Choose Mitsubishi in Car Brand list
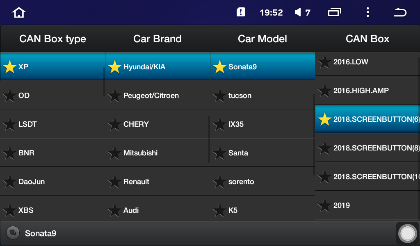The image size is (420, 246). coord(140,153)
